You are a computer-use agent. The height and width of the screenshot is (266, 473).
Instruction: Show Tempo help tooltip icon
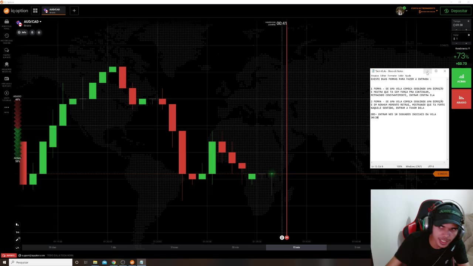[x=469, y=21]
